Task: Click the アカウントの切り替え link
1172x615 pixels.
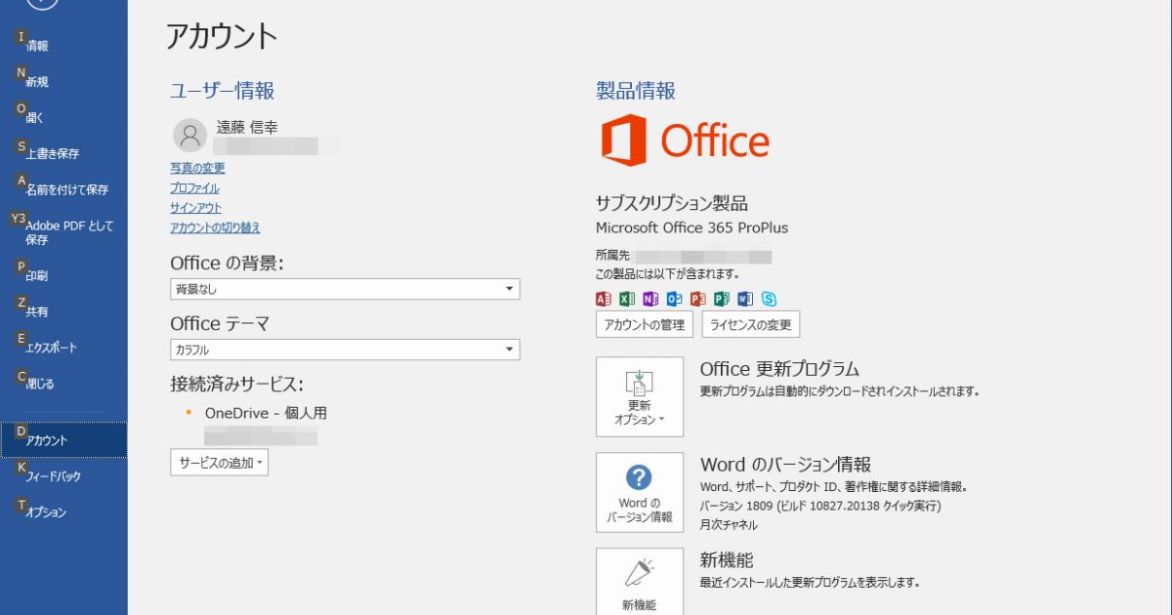Action: tap(215, 227)
